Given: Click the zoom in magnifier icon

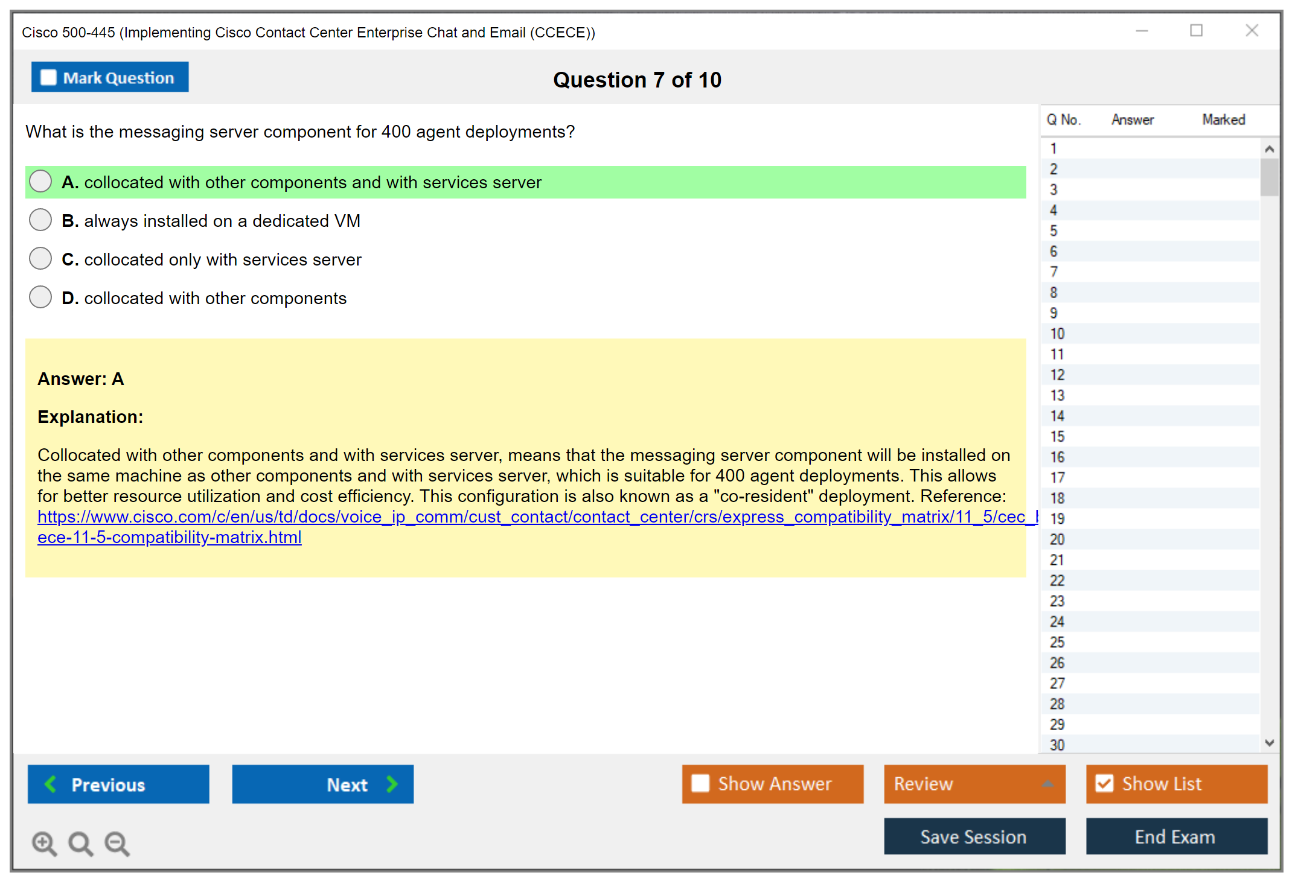Looking at the screenshot, I should click(x=44, y=843).
